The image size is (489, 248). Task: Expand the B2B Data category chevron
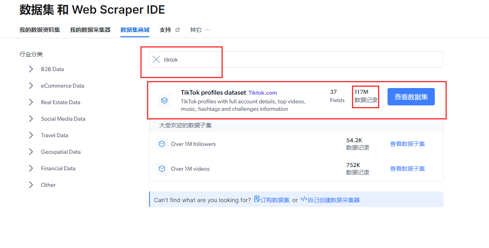[x=31, y=69]
